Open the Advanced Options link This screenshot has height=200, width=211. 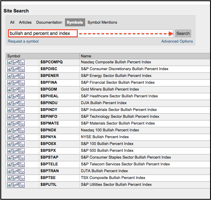point(177,41)
